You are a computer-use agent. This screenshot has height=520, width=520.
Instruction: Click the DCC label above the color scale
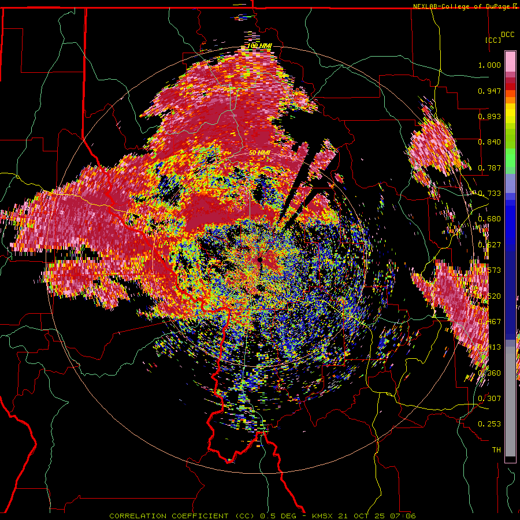(x=507, y=35)
